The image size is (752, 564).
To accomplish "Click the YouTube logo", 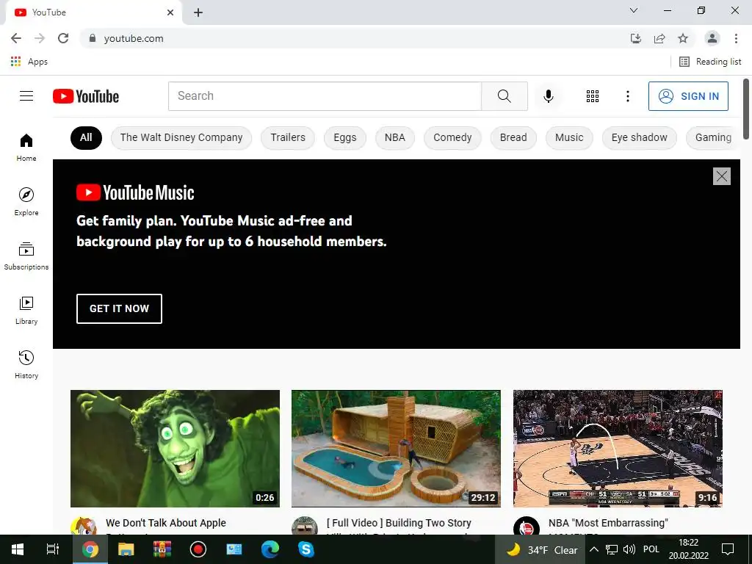I will (86, 96).
